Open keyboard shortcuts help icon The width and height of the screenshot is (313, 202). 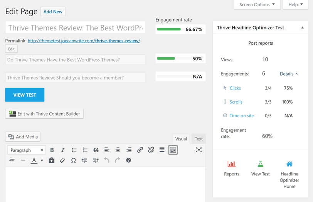(129, 160)
